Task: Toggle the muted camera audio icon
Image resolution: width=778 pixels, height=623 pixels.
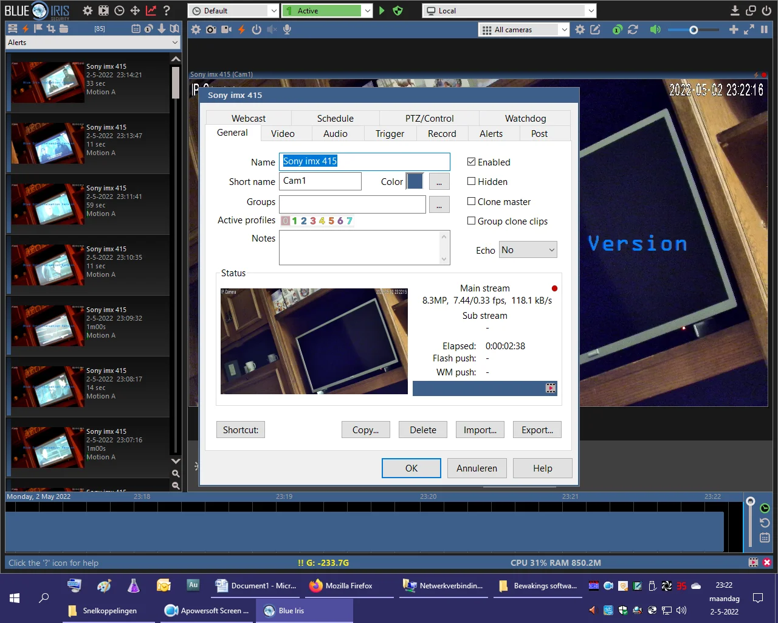Action: tap(272, 29)
